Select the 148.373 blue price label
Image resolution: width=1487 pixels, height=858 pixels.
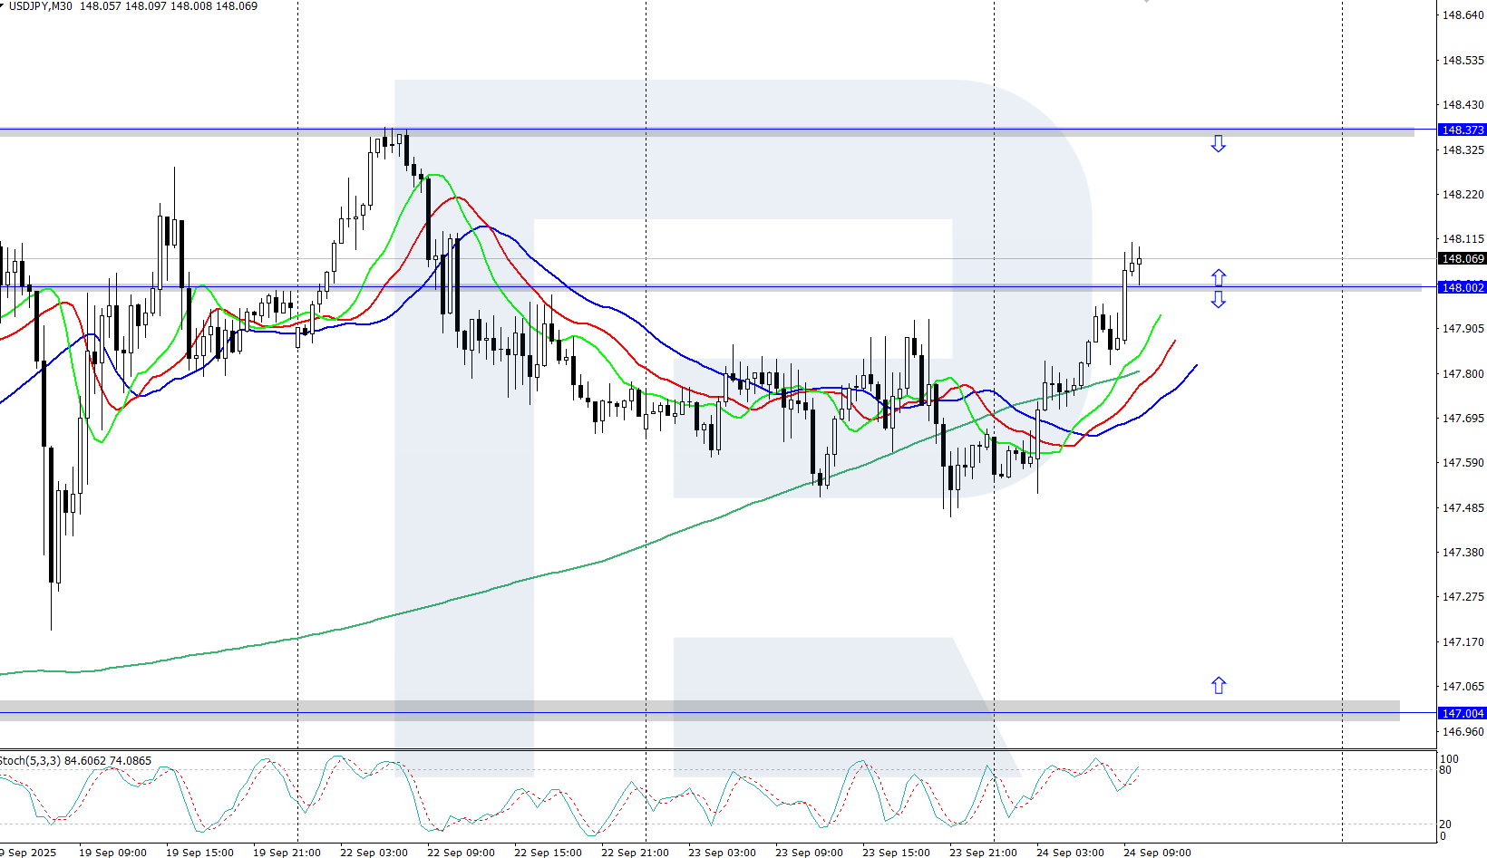[1462, 130]
